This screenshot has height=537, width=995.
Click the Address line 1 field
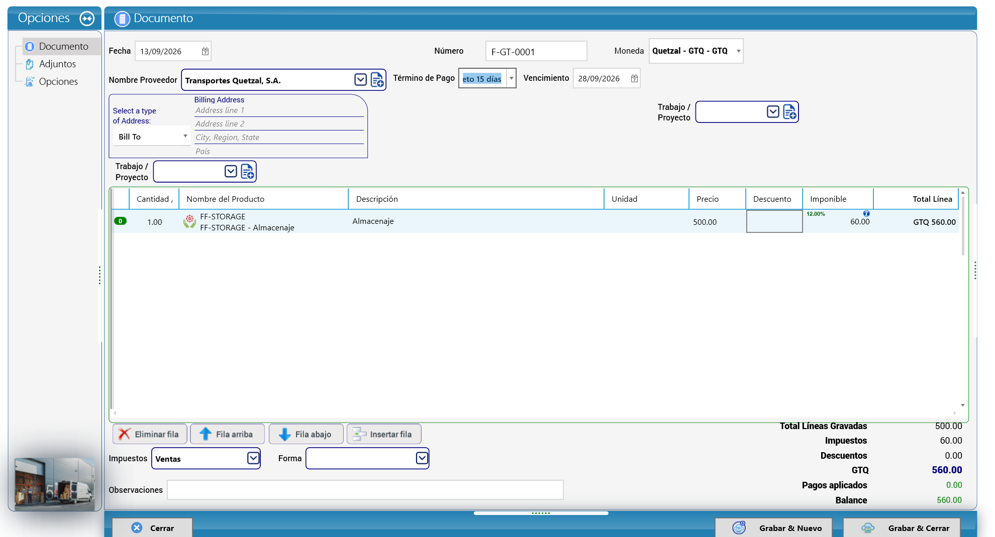279,110
